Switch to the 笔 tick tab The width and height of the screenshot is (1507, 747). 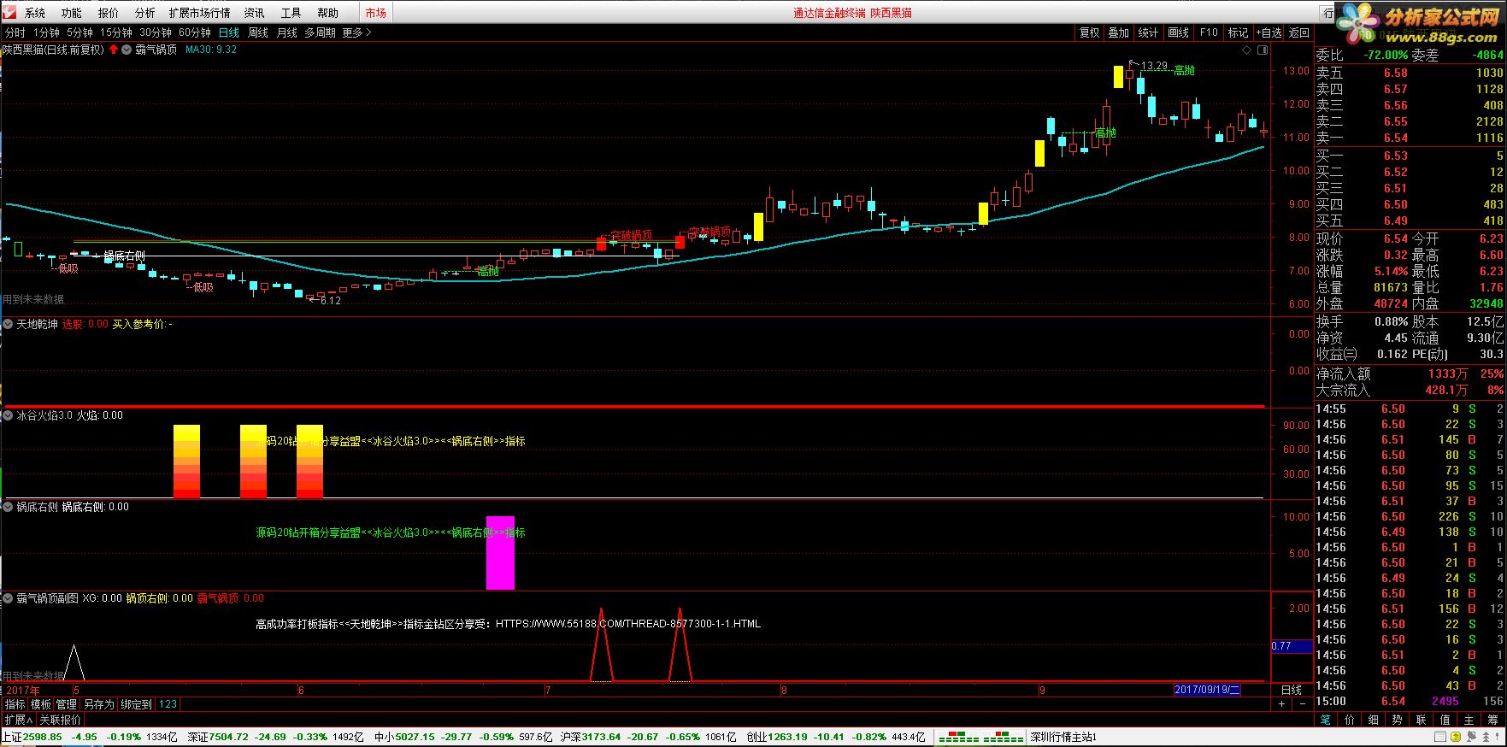[1326, 720]
